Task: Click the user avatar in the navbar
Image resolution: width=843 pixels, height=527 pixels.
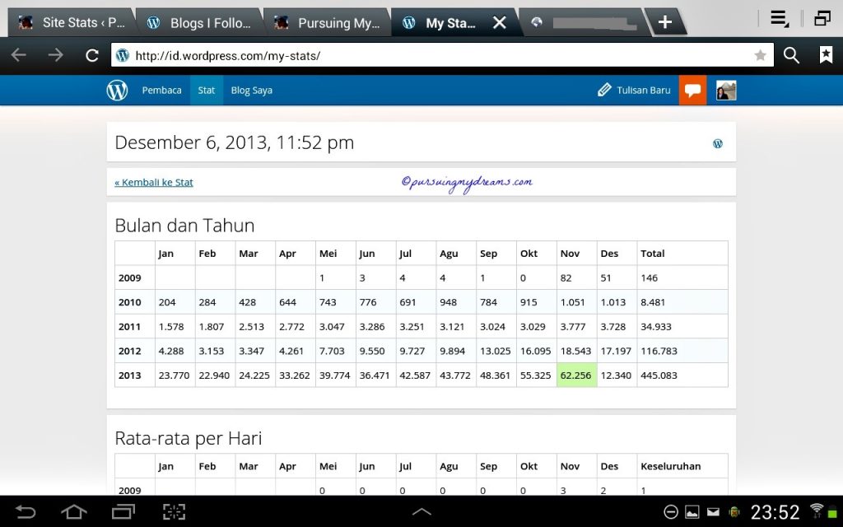Action: (725, 90)
